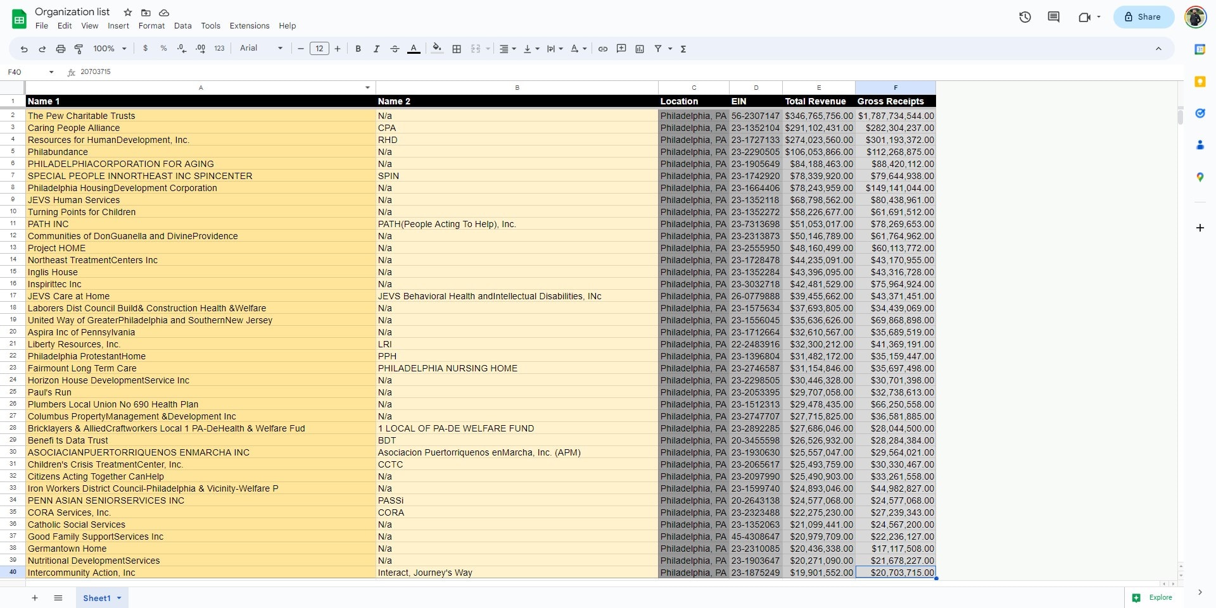
Task: Increase font size plus button
Action: 338,49
